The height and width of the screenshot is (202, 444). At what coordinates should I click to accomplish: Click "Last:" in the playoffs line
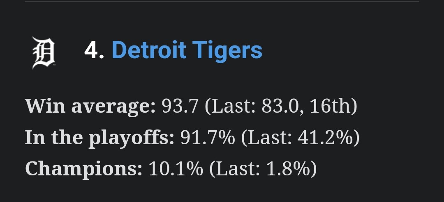268,138
